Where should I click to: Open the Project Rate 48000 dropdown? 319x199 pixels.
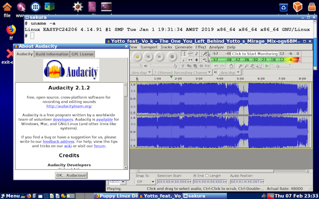pos(123,181)
